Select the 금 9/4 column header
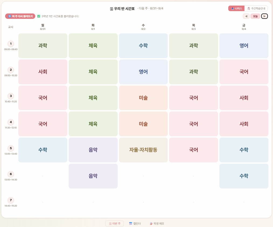Screen dimensions: 273x227 (x=244, y=27)
